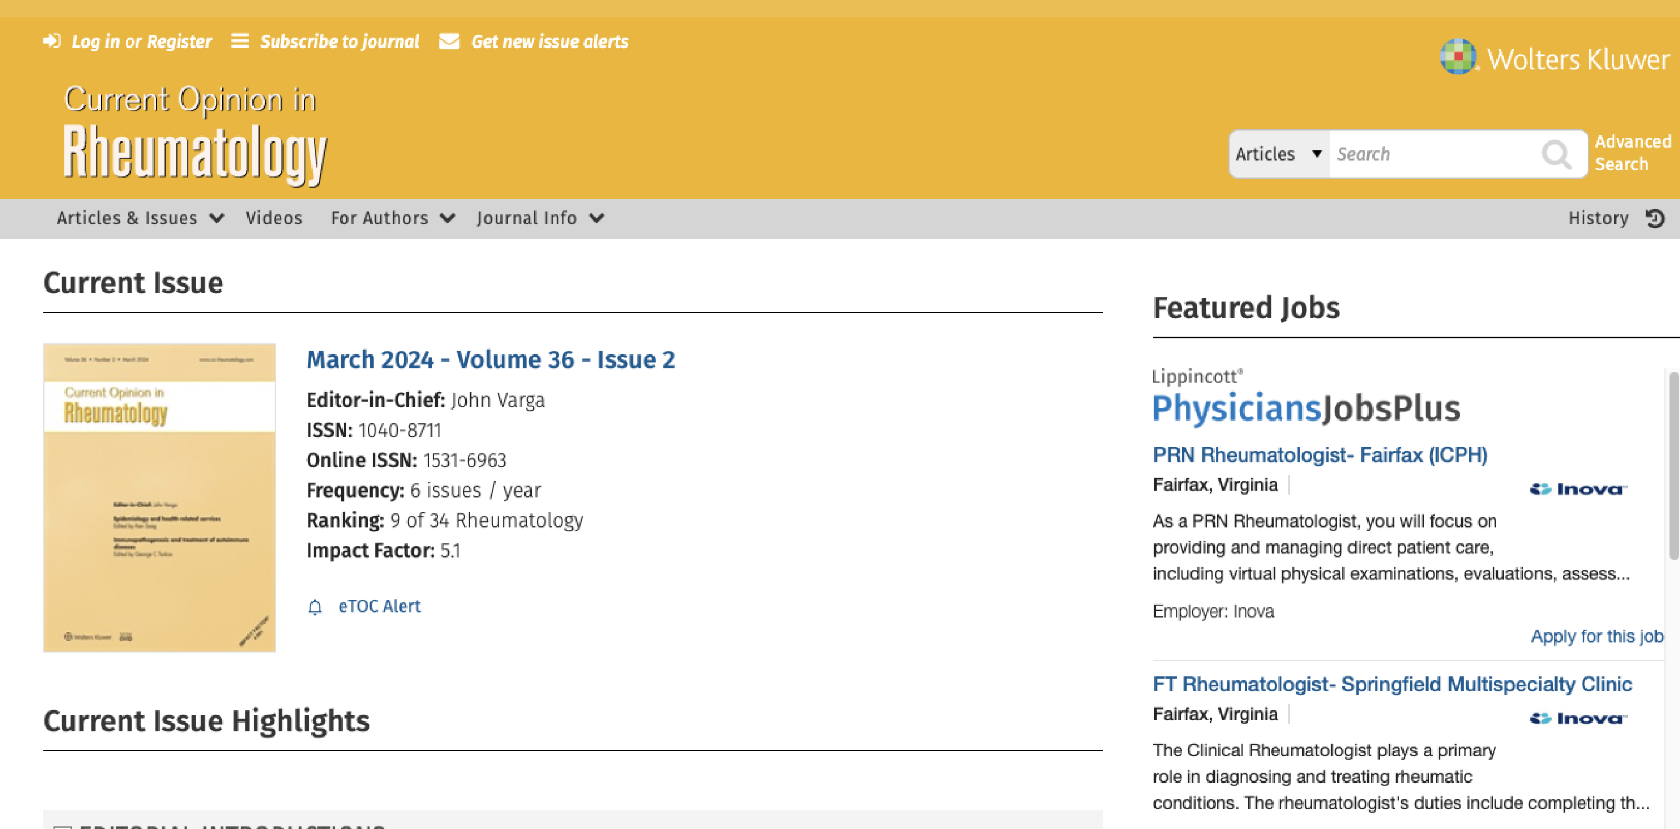Screen dimensions: 1680x829
Task: Click the Impact Factor 5.1 text
Action: pos(384,550)
